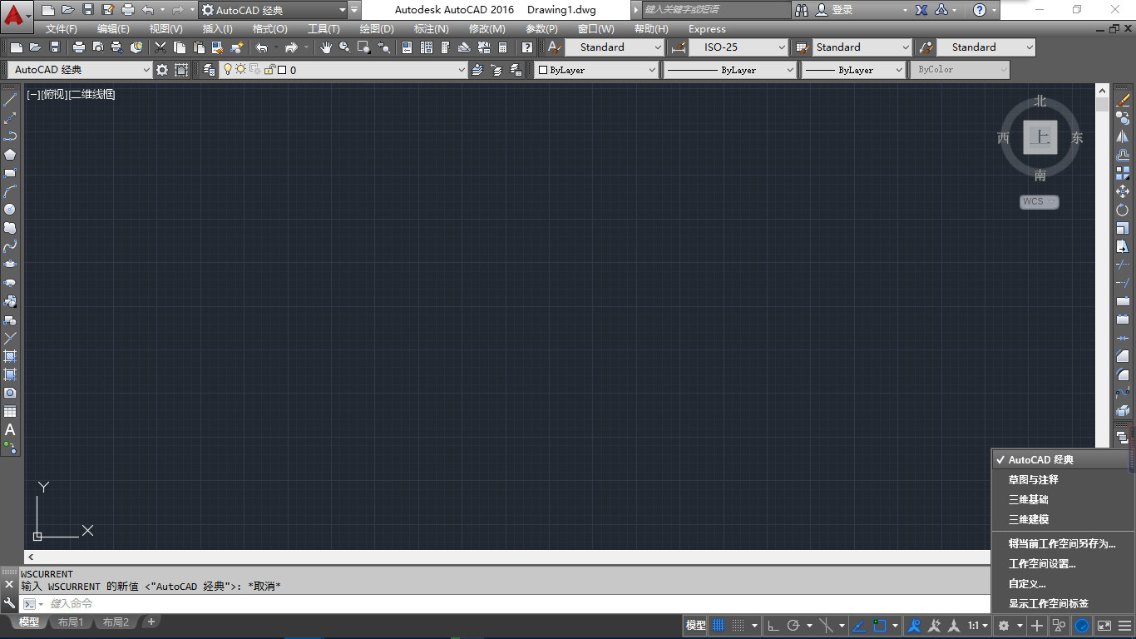The height and width of the screenshot is (639, 1136).
Task: Click the WCS button under the ViewCube
Action: (x=1040, y=201)
